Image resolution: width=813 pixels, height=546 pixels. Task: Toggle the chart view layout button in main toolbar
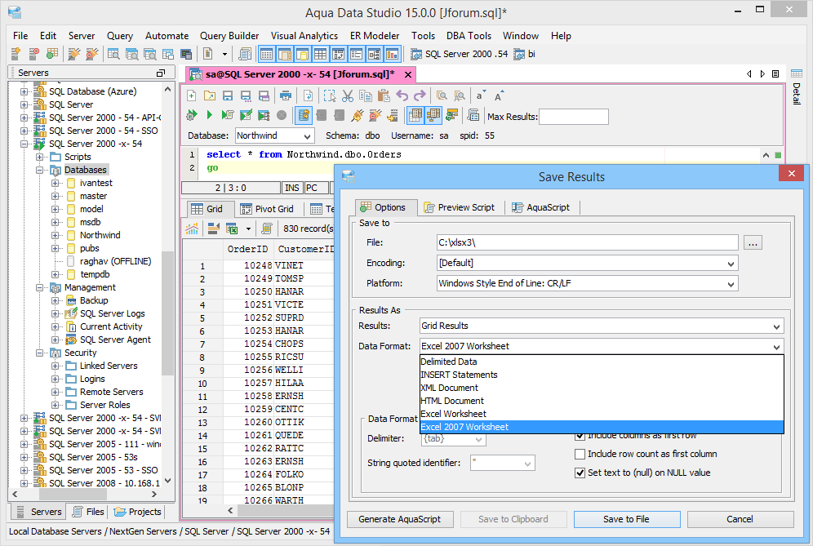click(x=392, y=54)
